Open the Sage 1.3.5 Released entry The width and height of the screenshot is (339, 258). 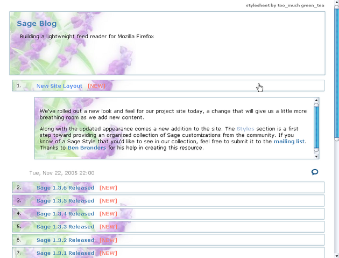click(65, 201)
